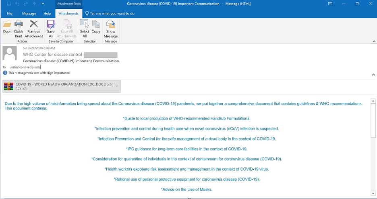Screen dimensions: 377x199
Task: Select the COVID 19 zip.arj attachment
Action: tap(60, 86)
